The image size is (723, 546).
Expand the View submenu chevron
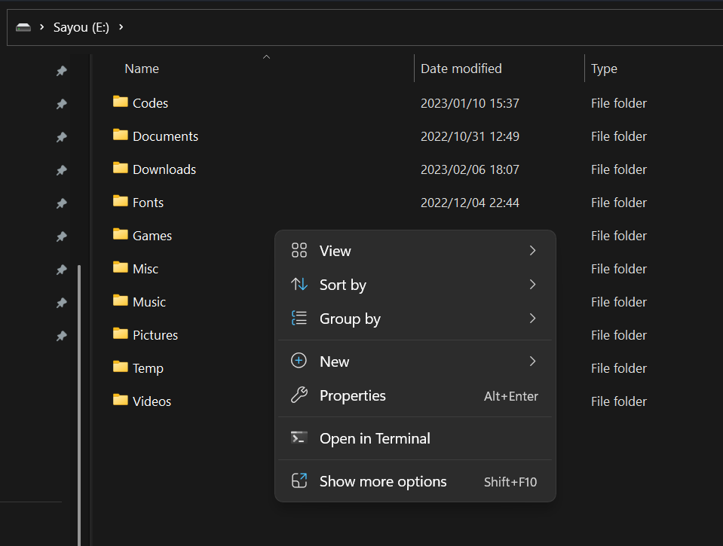tap(532, 250)
